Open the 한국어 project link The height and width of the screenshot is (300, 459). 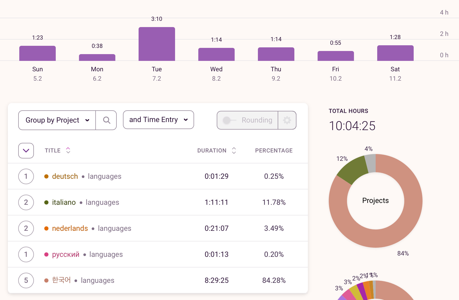tap(61, 280)
